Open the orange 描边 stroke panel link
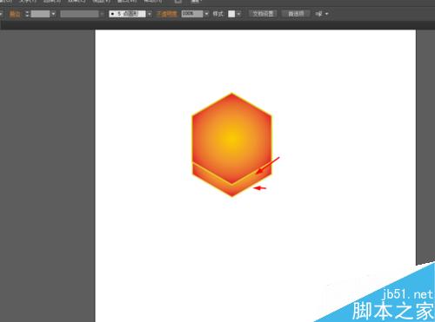This screenshot has height=322, width=435. coord(15,14)
